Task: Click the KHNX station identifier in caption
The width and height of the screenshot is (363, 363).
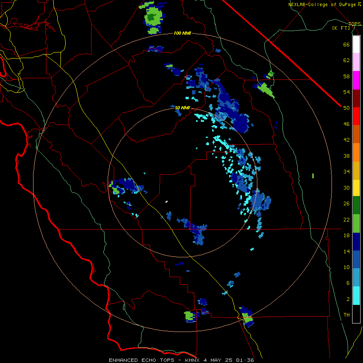Action: point(193,360)
